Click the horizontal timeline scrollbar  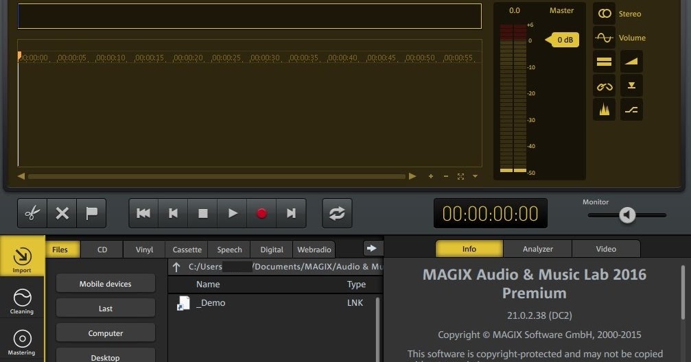216,176
